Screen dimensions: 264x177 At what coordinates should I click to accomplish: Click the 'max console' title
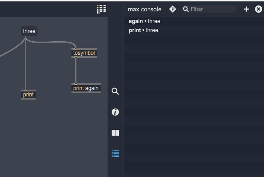point(145,9)
